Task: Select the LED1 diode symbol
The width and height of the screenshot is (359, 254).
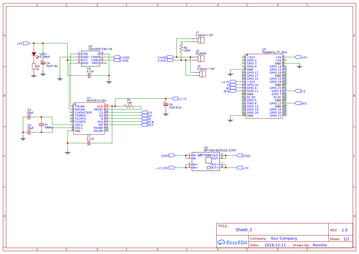Action: (34, 54)
